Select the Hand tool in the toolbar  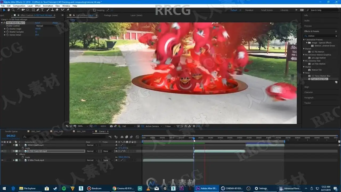pos(9,10)
